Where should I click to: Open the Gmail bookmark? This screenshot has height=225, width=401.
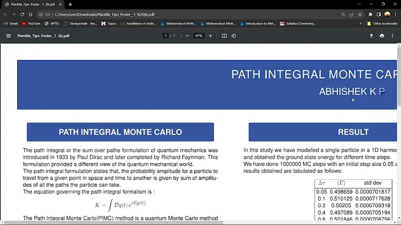[11, 23]
